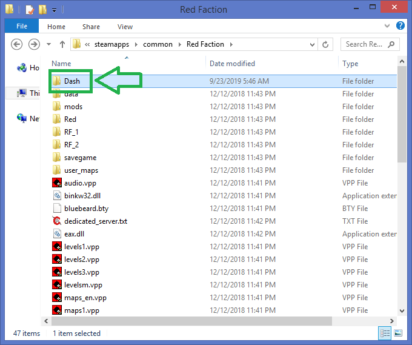Select the dedicated_server.txt file icon
412x345 pixels.
point(56,221)
